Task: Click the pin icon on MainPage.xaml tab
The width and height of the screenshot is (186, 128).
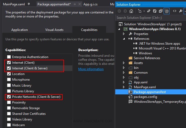Action: (x=29, y=4)
